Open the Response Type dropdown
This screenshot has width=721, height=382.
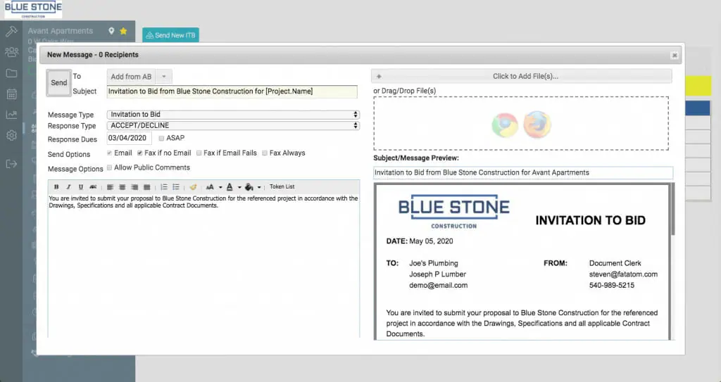[233, 125]
